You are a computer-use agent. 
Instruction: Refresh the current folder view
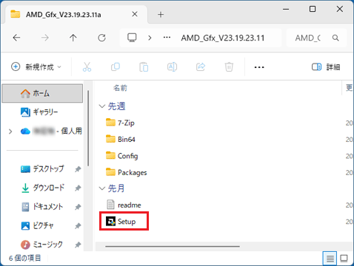(101, 38)
